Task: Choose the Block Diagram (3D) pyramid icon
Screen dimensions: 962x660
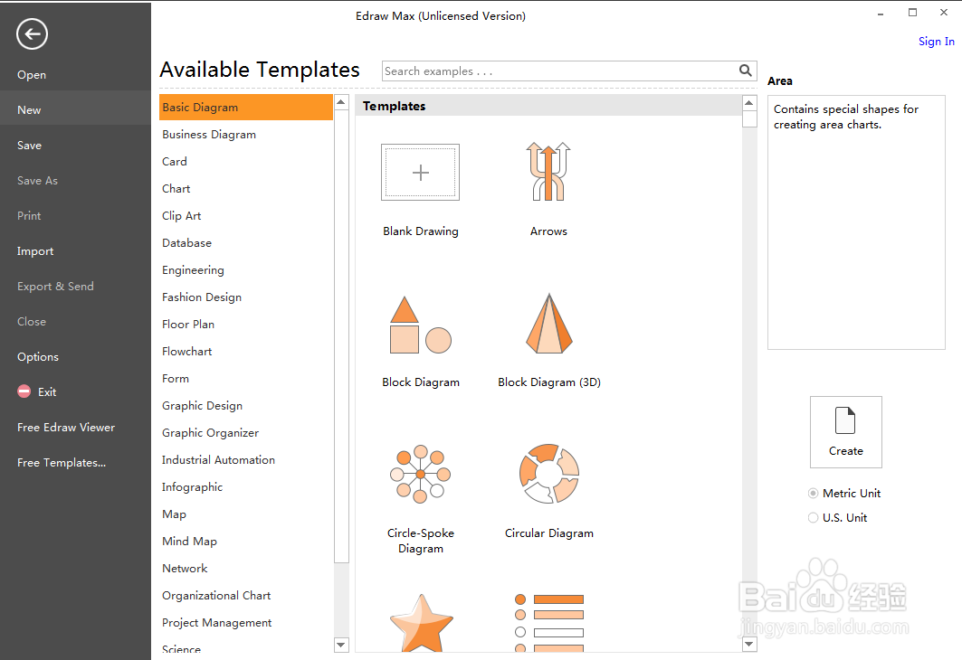Action: point(549,324)
